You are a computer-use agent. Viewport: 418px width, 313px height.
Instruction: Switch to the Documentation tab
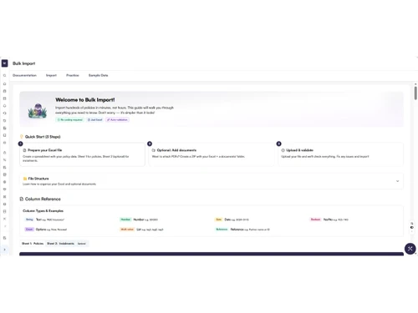(24, 75)
